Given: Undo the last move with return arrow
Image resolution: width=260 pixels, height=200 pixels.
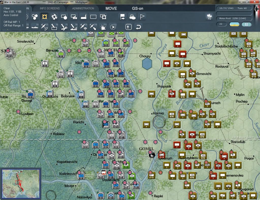Looking at the screenshot, I should 138,27.
